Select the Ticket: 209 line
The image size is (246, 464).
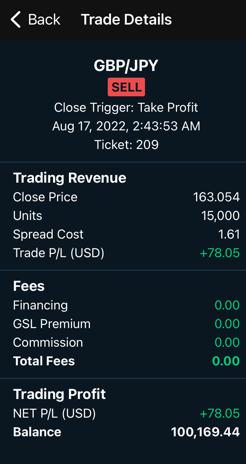click(126, 145)
